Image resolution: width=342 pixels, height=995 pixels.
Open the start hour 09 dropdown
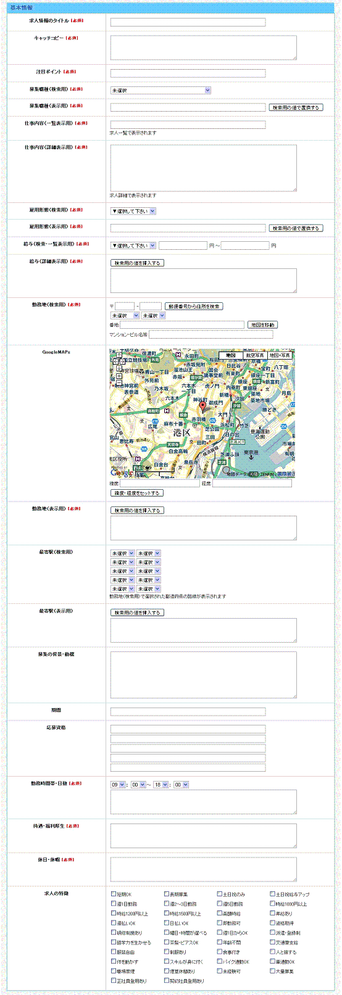[118, 785]
